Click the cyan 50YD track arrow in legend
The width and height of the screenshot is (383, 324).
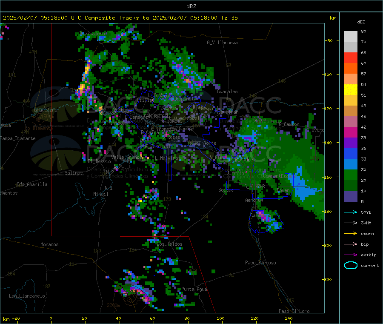click(x=351, y=212)
